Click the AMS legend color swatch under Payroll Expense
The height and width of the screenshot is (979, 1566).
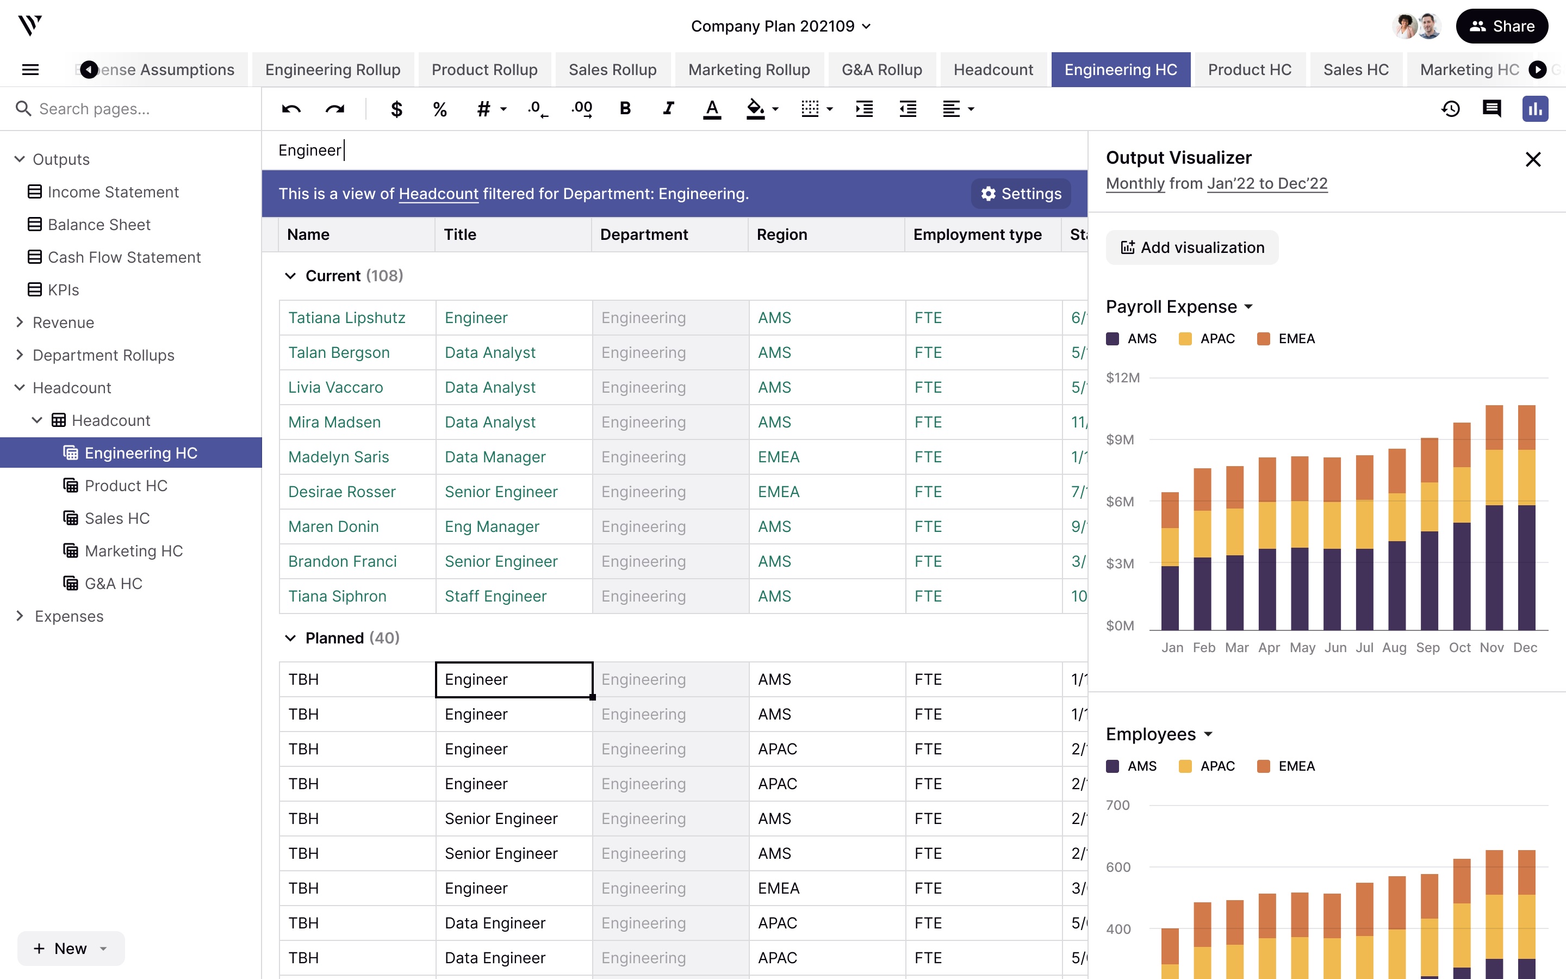1113,339
